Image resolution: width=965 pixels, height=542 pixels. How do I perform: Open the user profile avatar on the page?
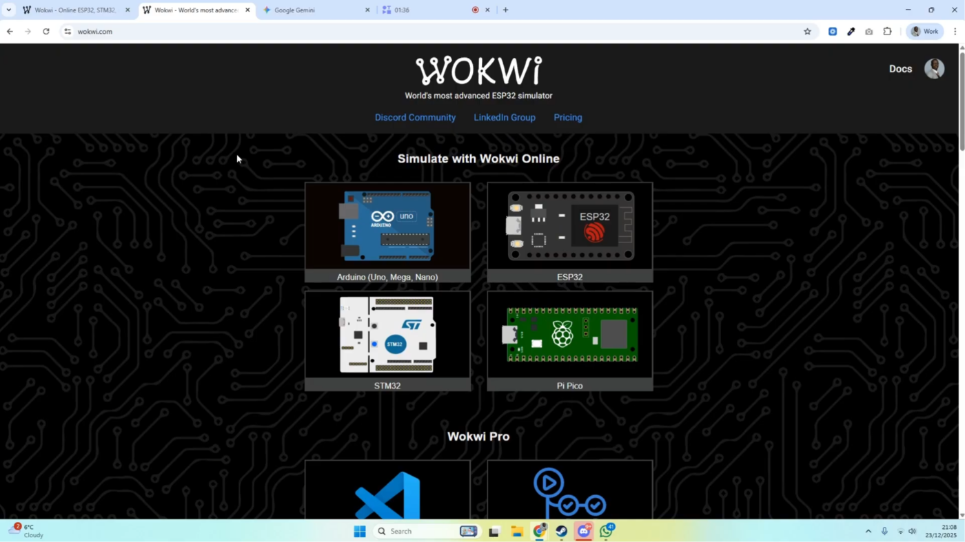tap(934, 69)
